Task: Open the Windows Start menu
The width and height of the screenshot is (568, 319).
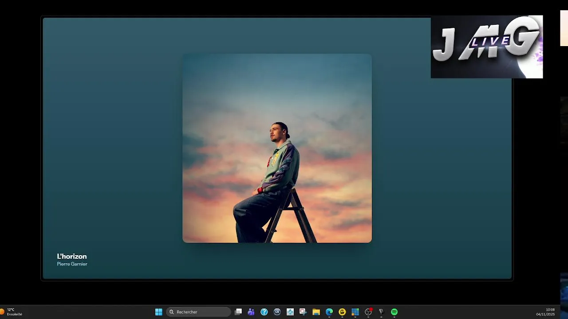Action: pyautogui.click(x=158, y=312)
